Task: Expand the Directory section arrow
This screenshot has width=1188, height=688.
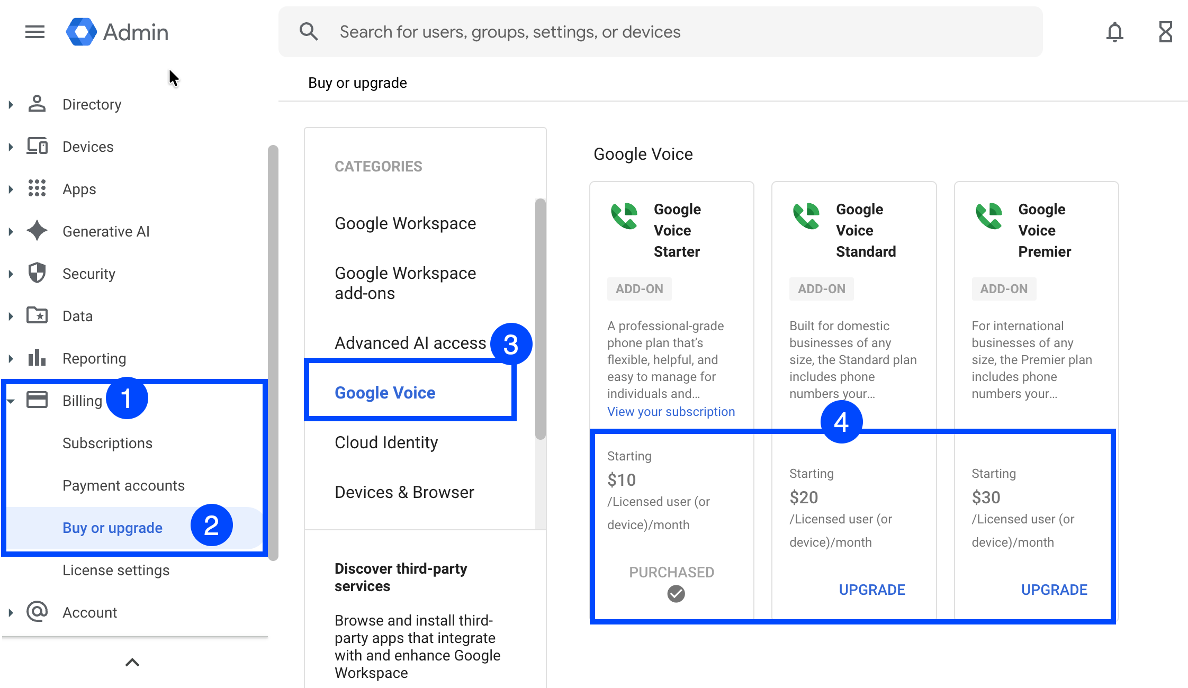Action: 11,104
